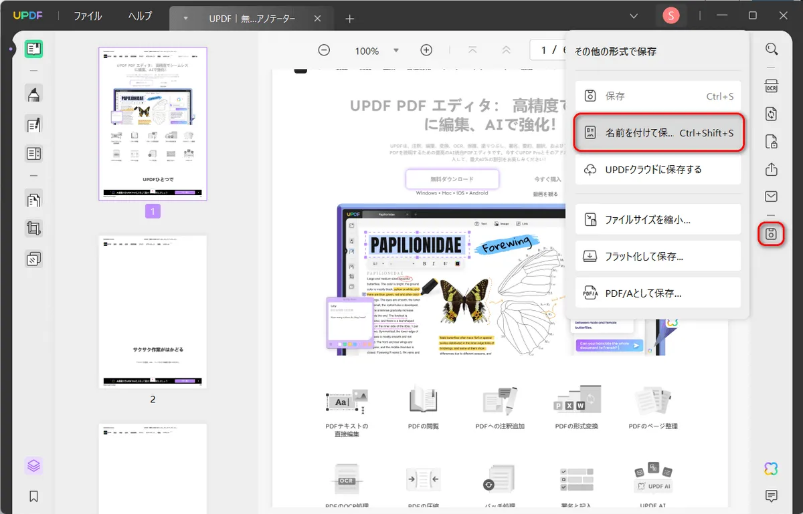The height and width of the screenshot is (514, 803).
Task: Open the tab options arrow on the document tab
Action: (x=185, y=19)
